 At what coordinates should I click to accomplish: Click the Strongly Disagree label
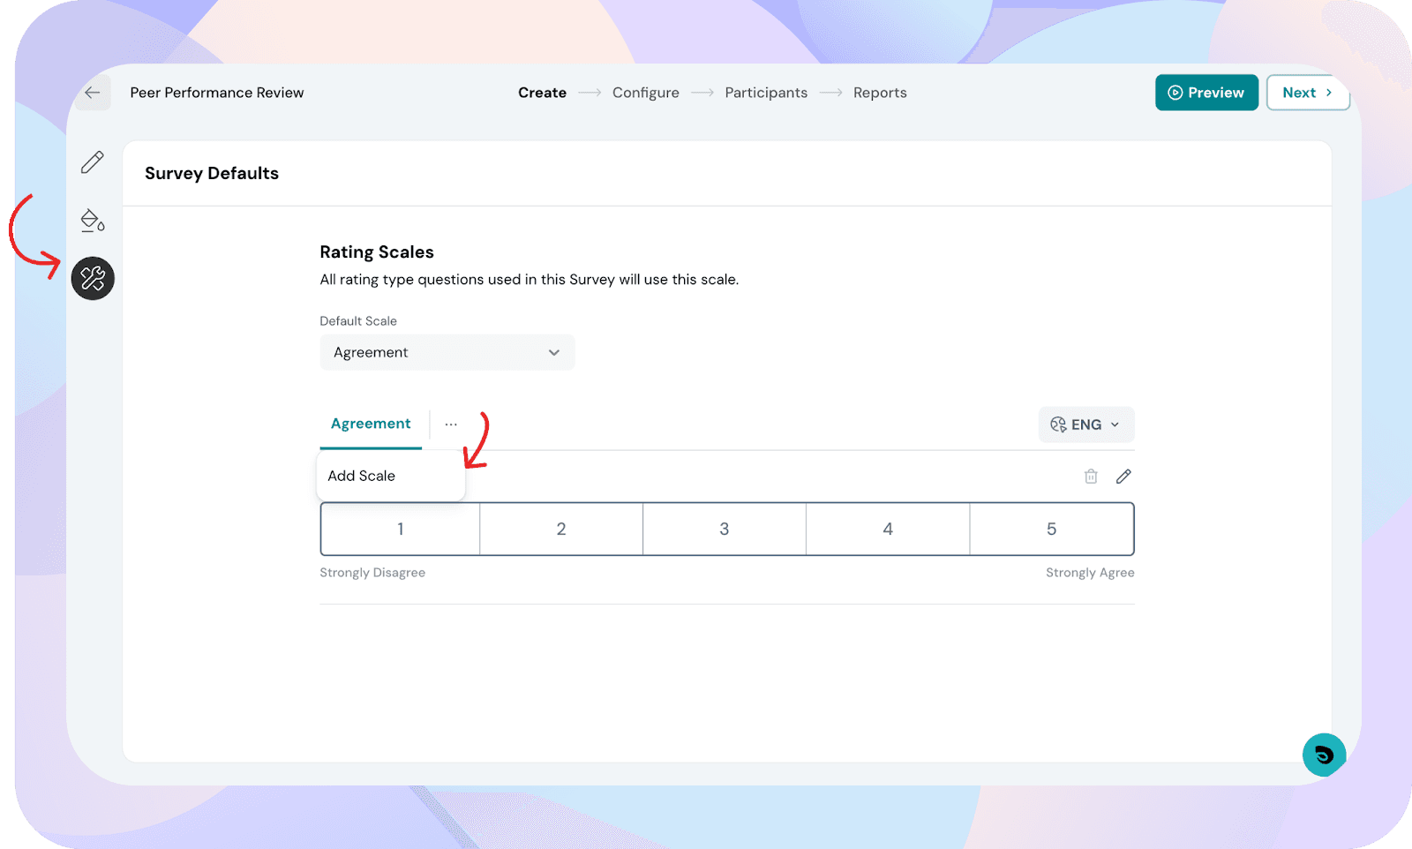[x=372, y=573]
